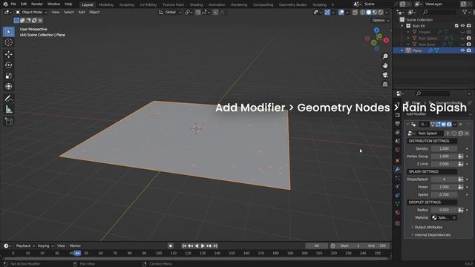475x267 pixels.
Task: Open the viewport Add menu
Action: (x=82, y=13)
